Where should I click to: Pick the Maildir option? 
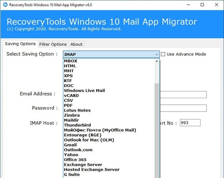coord(71,120)
